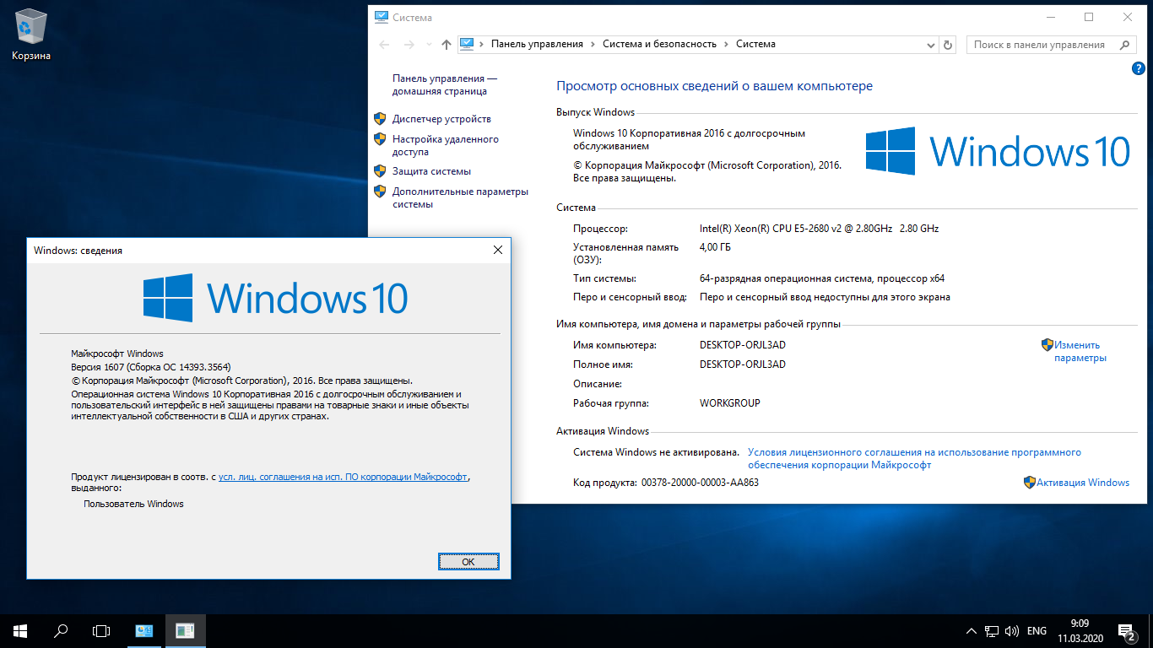Click shield icon beside Защита системы
Screen dimensions: 1153x648
tap(380, 171)
